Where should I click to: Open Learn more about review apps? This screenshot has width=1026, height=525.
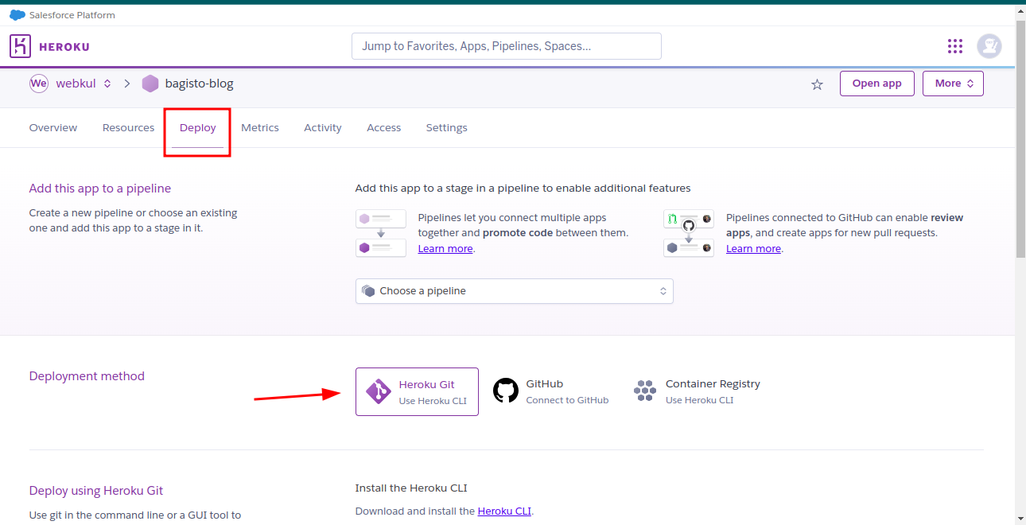[x=753, y=249]
